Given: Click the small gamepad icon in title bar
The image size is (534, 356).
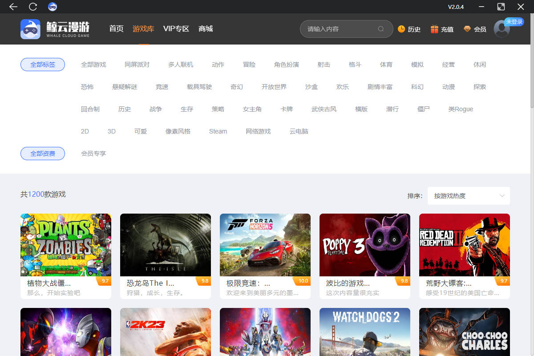Looking at the screenshot, I should pyautogui.click(x=53, y=7).
